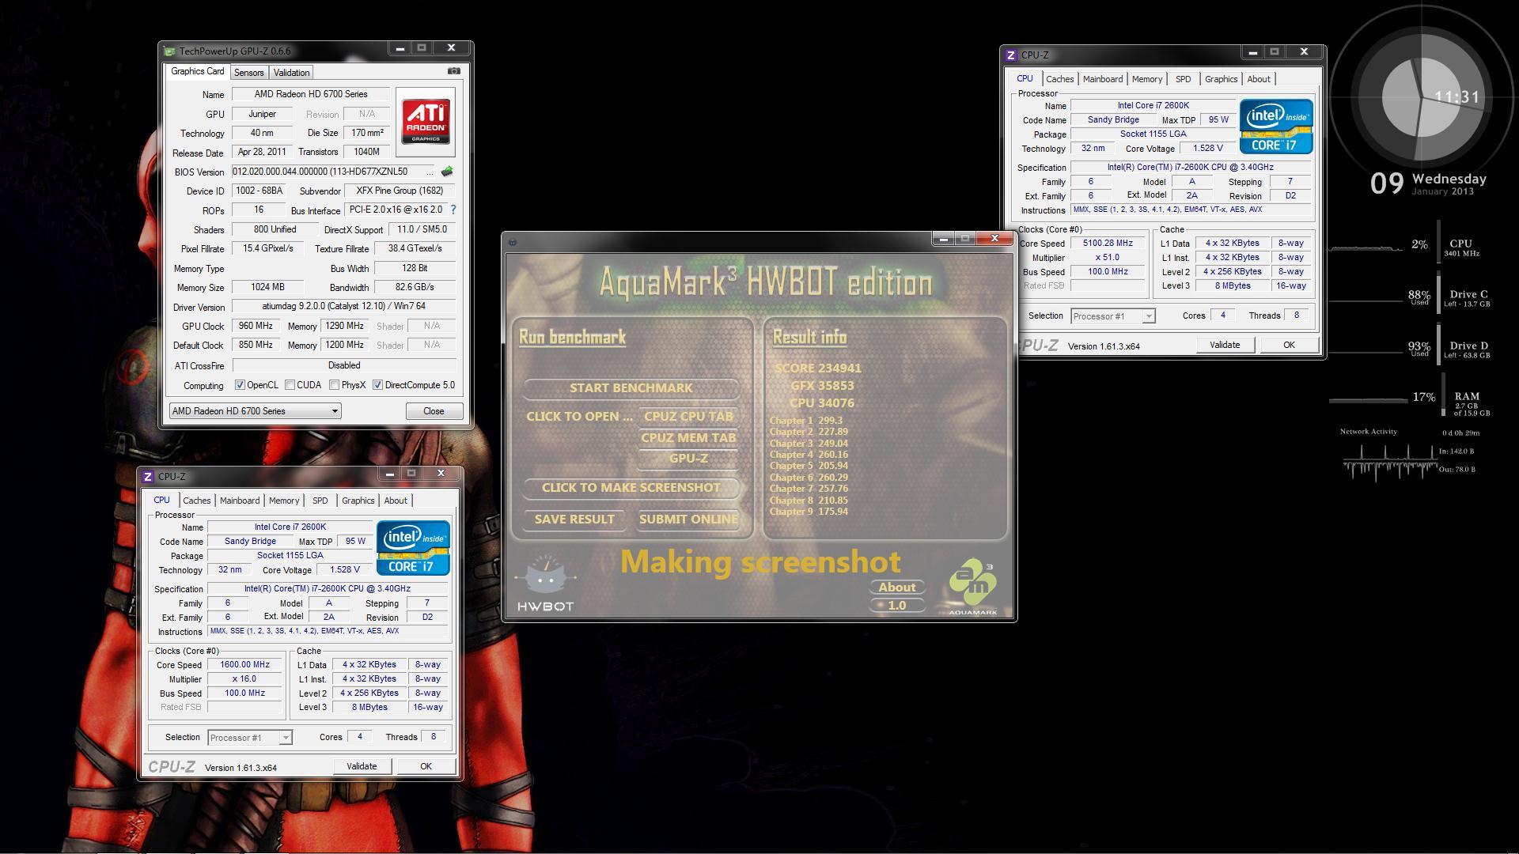Open Caches tab in top-right CPU-Z
Image resolution: width=1519 pixels, height=854 pixels.
point(1060,79)
